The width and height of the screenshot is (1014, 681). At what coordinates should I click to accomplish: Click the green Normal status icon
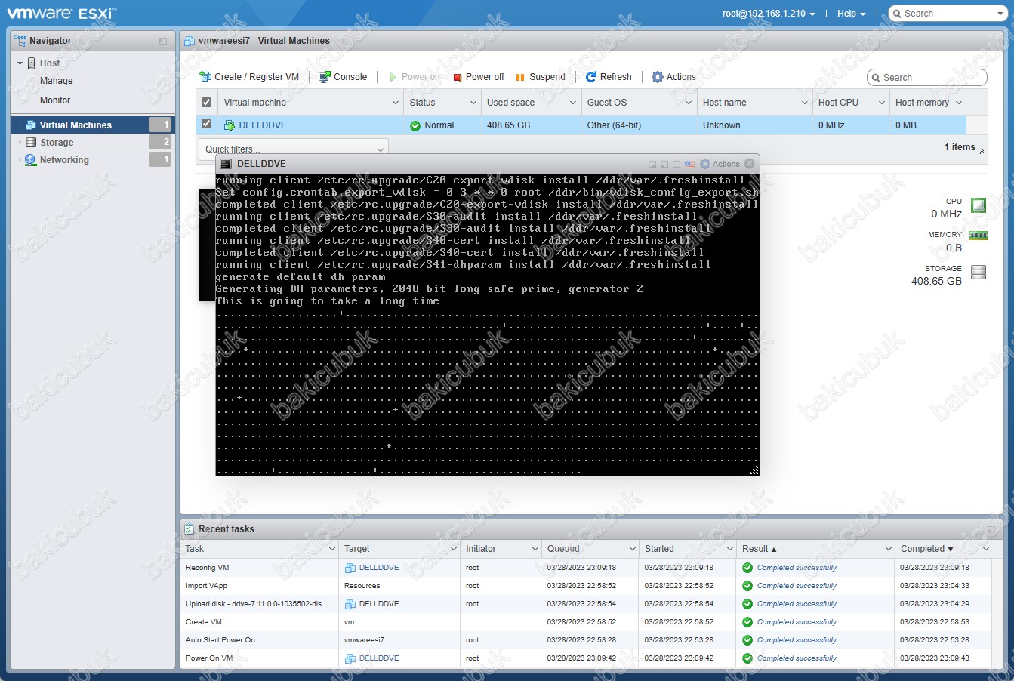[415, 125]
